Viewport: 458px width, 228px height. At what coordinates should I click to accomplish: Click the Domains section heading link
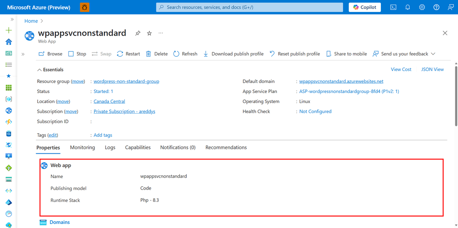[x=60, y=222]
